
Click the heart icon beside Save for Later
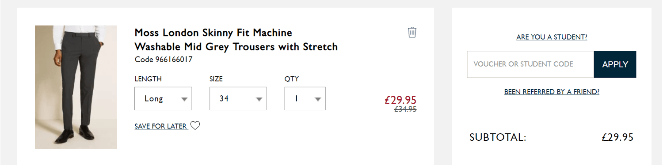[x=195, y=126]
